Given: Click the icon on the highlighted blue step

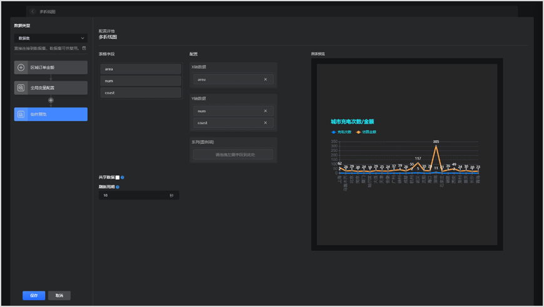Looking at the screenshot, I should pyautogui.click(x=21, y=114).
